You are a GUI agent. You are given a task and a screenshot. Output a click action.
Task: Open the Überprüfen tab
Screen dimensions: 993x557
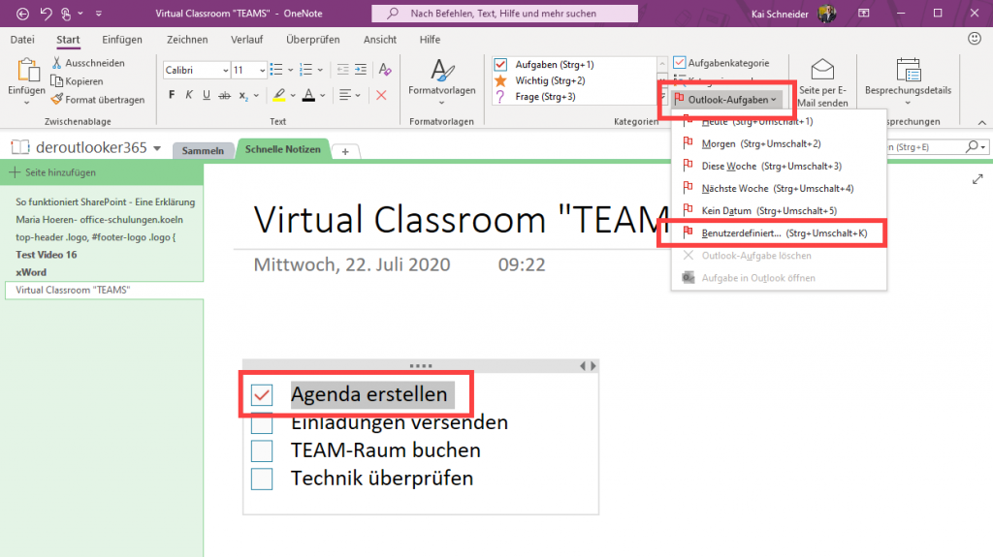(313, 40)
